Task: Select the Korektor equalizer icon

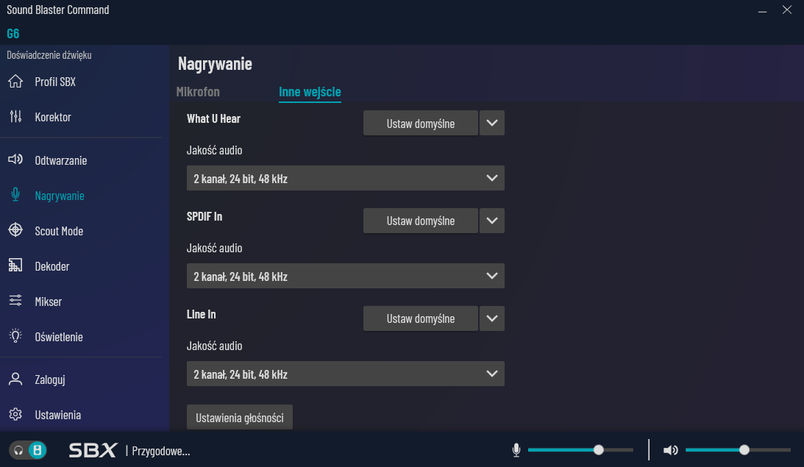Action: point(15,116)
